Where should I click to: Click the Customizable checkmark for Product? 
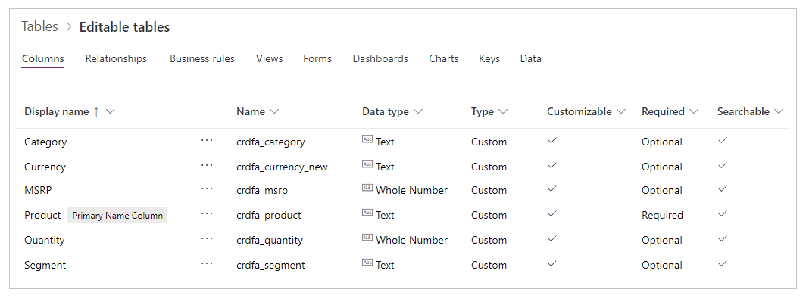click(x=552, y=213)
